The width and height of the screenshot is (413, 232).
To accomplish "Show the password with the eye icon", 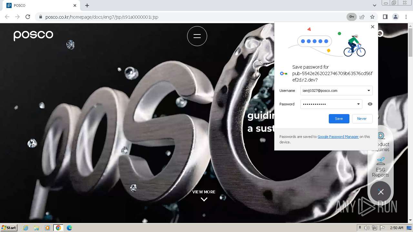I will [370, 104].
